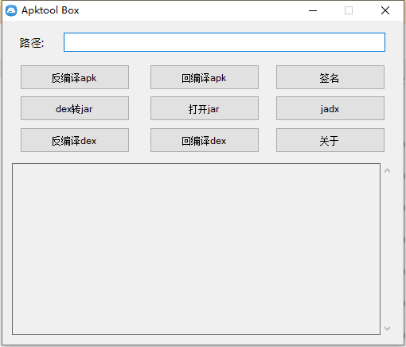Click the 签名 sign button
This screenshot has height=347, width=406.
click(330, 77)
